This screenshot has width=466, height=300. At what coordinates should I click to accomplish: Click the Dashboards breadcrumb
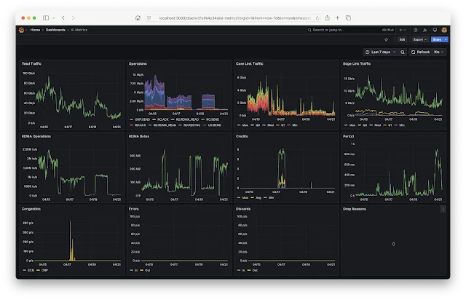click(x=55, y=30)
